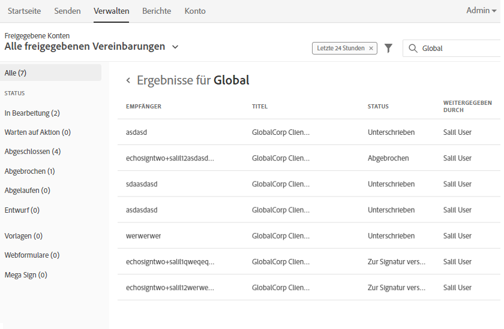The width and height of the screenshot is (504, 329).
Task: Click the filter funnel icon
Action: point(388,48)
